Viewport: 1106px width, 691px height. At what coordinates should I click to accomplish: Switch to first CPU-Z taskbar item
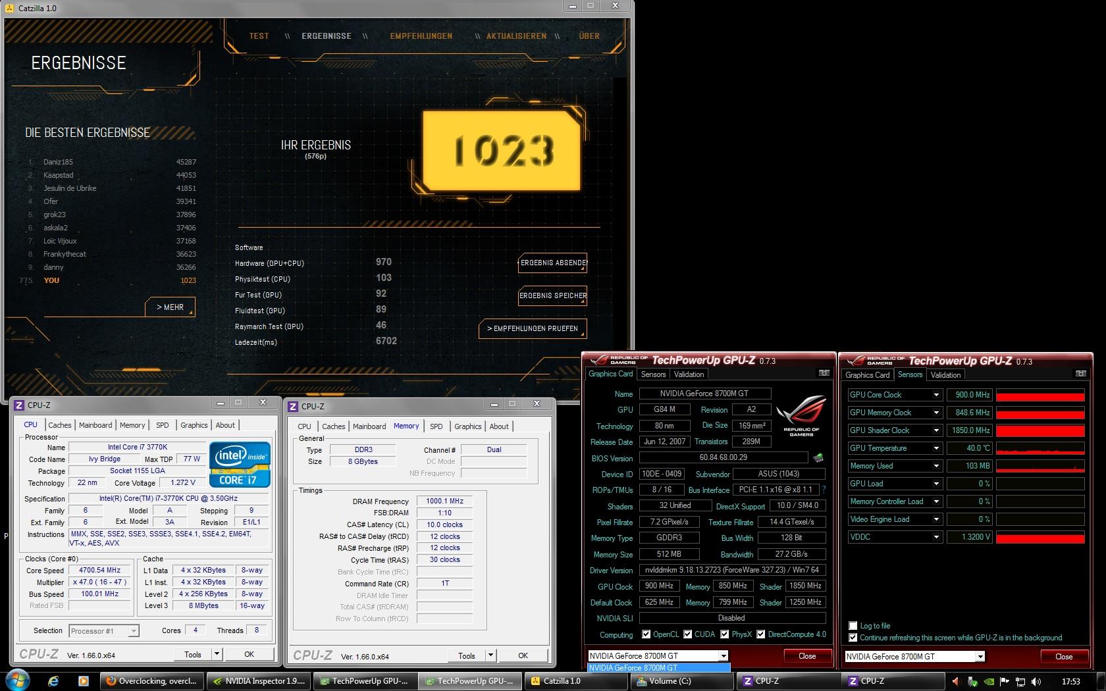pyautogui.click(x=788, y=681)
